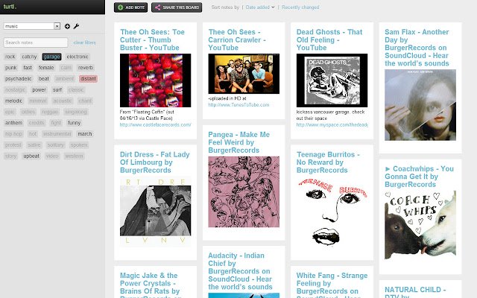Image resolution: width=477 pixels, height=298 pixels.
Task: Toggle the surf tag filter
Action: coord(57,89)
